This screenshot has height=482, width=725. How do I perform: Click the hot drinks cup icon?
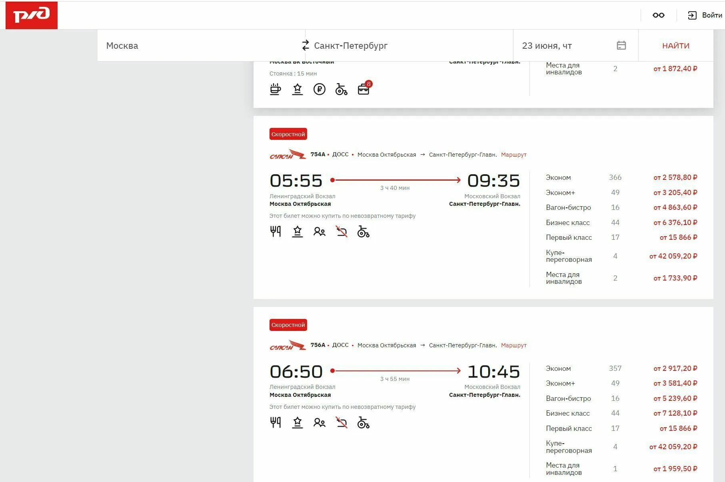tap(276, 89)
